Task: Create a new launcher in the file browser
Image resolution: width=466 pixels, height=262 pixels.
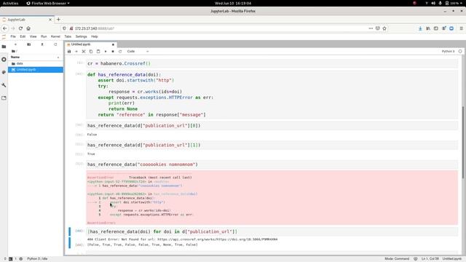Action: coord(15,44)
